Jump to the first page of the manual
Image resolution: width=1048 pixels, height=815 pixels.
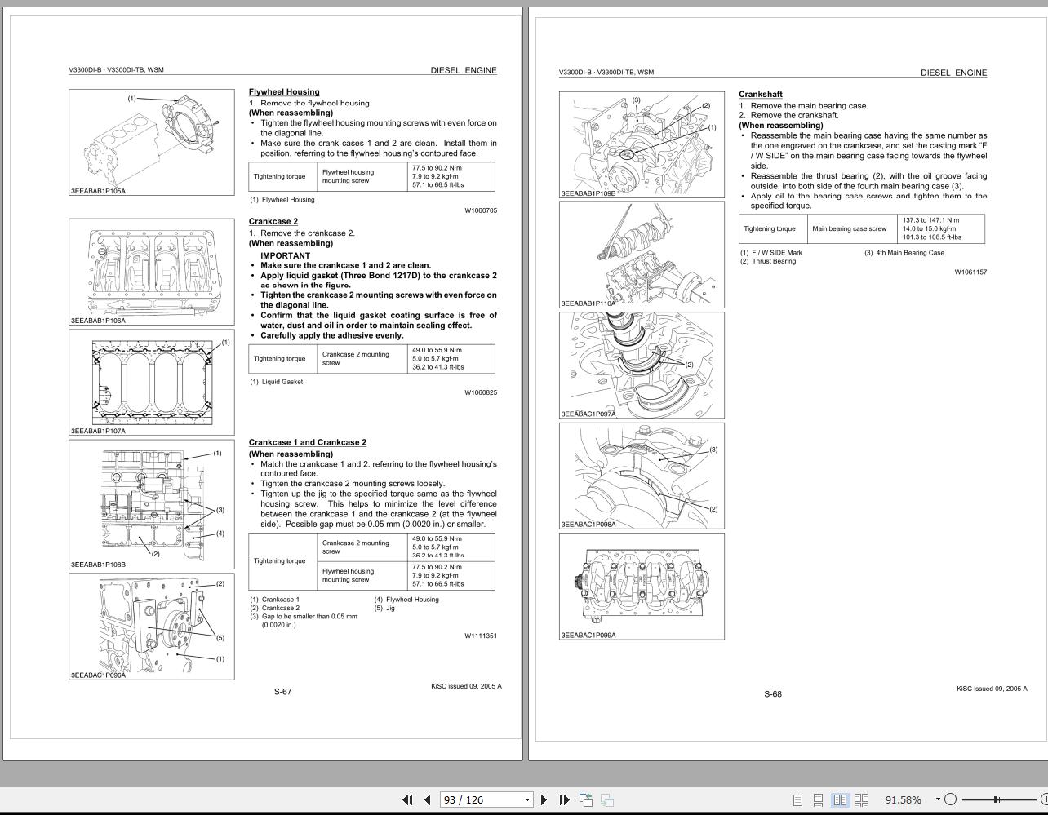pyautogui.click(x=409, y=800)
